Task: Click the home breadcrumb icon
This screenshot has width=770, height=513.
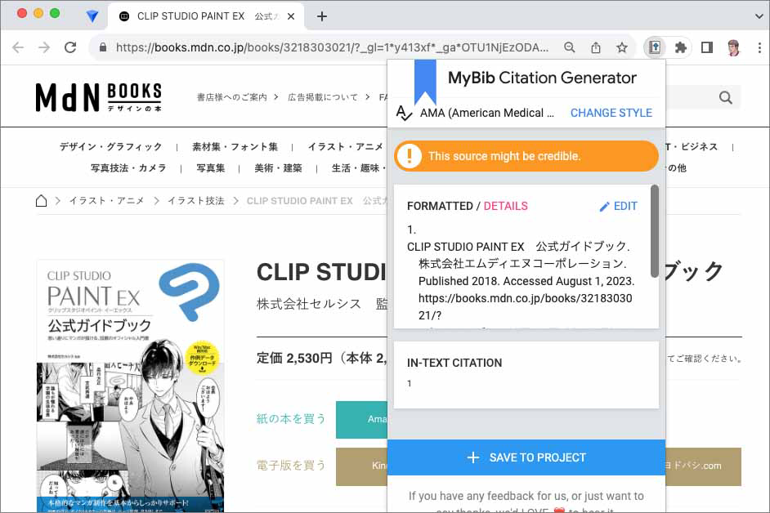Action: tap(41, 200)
